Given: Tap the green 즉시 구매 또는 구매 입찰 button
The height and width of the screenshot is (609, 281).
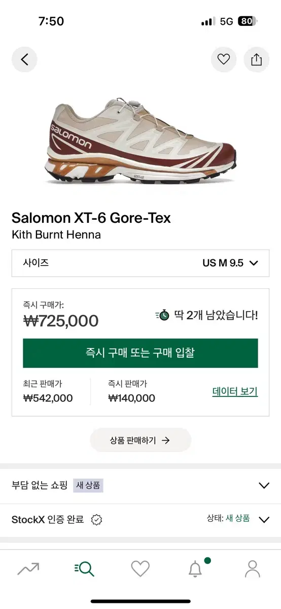Looking at the screenshot, I should click(x=140, y=353).
